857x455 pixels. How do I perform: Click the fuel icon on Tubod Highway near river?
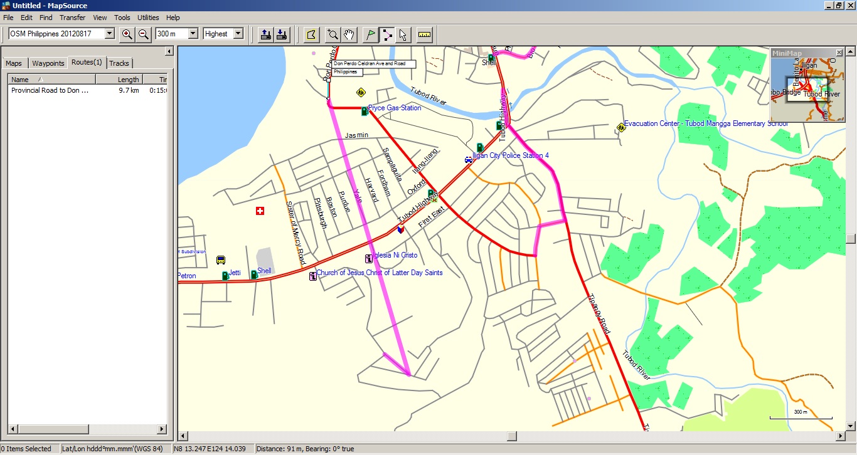[500, 125]
